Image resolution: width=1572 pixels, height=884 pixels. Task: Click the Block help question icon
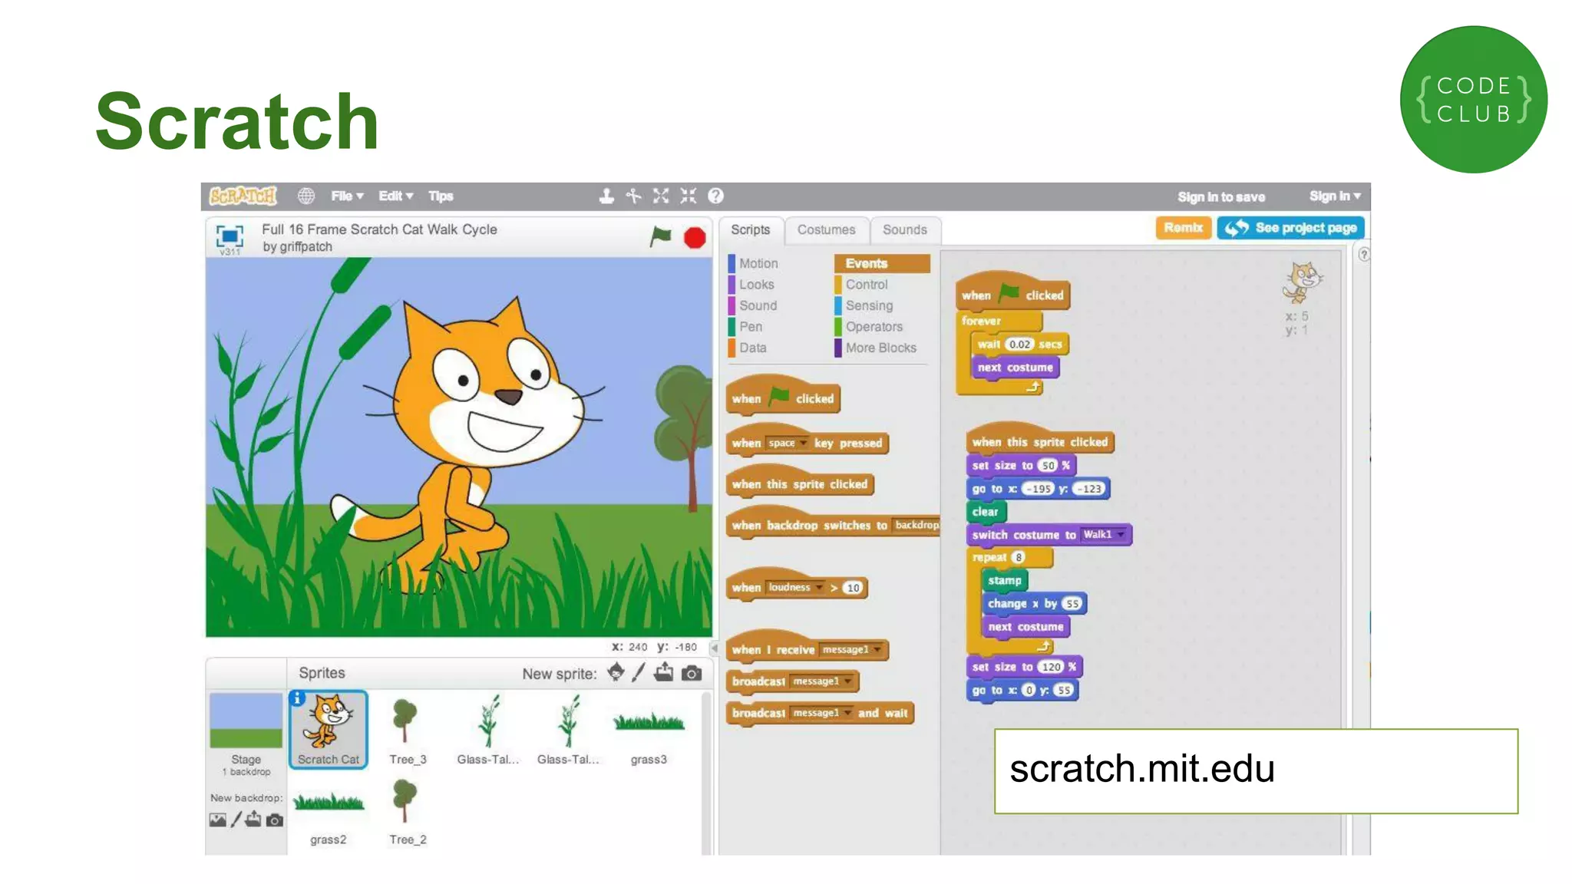(715, 196)
